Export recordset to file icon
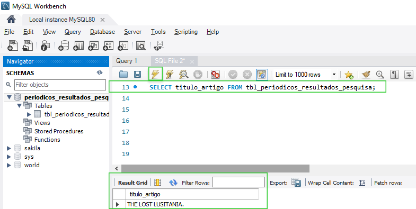The image size is (416, 209). click(x=296, y=182)
